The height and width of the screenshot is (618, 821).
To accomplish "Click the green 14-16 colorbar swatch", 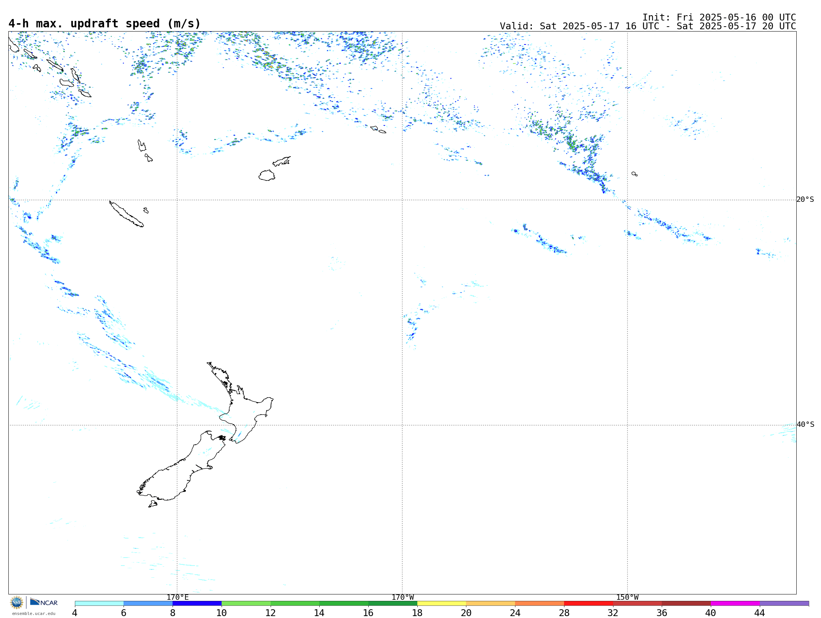I will pyautogui.click(x=344, y=604).
